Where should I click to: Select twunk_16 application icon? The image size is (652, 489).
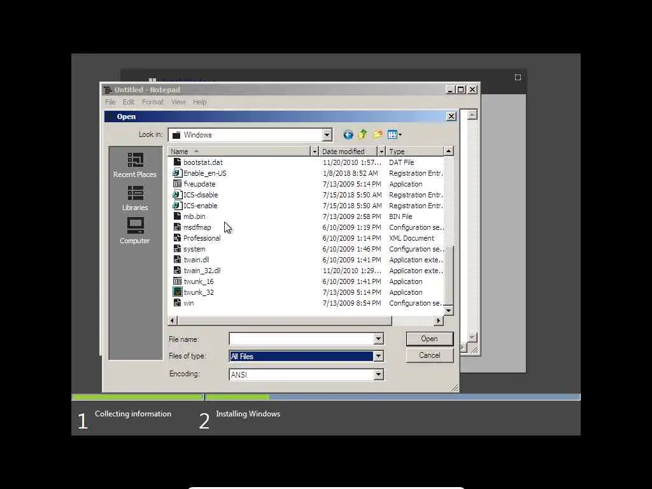click(177, 281)
